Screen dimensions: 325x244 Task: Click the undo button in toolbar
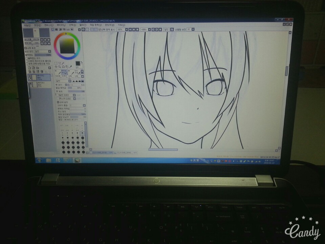[83, 29]
